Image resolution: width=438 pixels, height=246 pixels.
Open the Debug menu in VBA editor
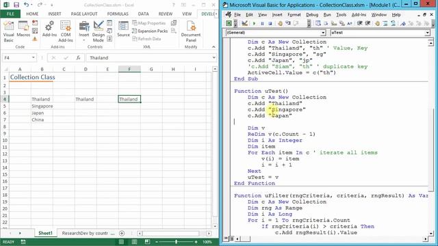(x=312, y=15)
